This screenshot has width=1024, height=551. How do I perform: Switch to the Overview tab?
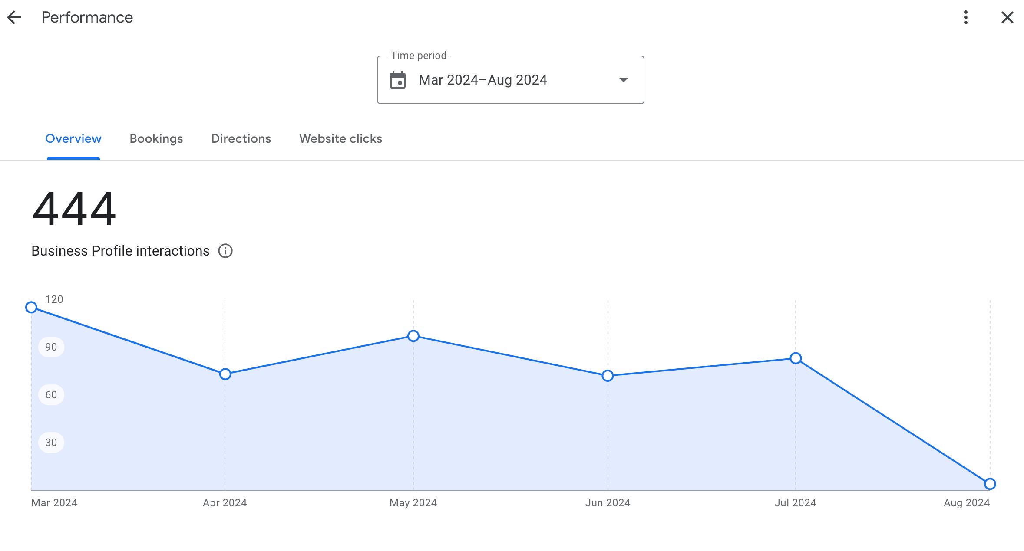click(73, 139)
